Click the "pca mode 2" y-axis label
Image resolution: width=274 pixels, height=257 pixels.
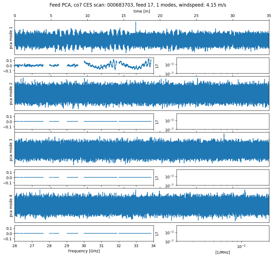[11, 94]
